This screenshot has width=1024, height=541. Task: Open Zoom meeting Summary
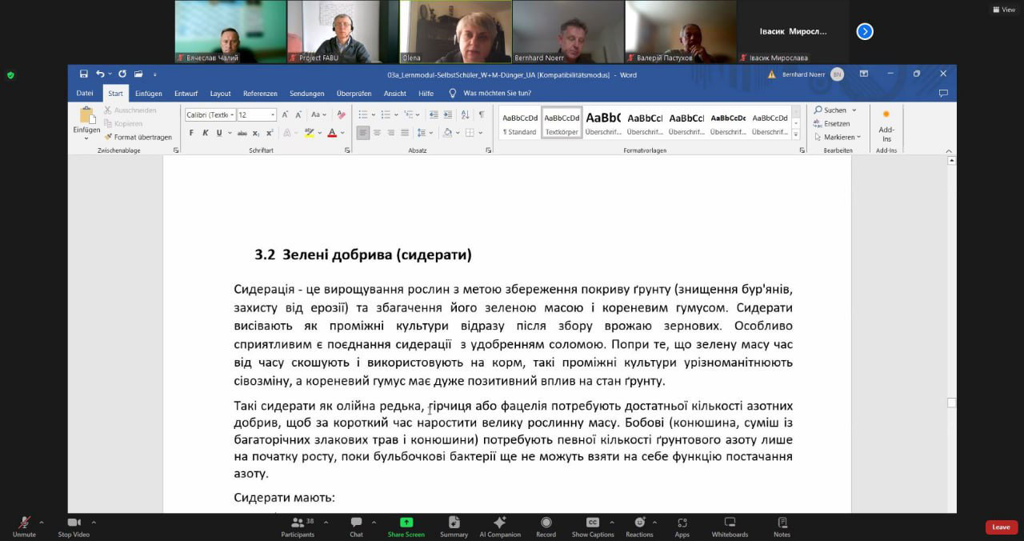454,526
